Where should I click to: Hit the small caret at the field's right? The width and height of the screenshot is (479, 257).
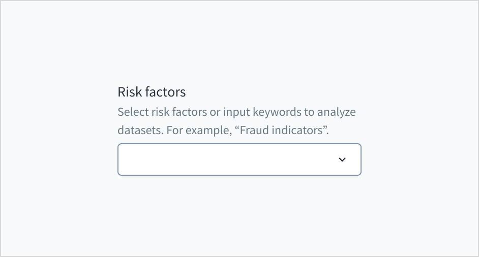342,159
